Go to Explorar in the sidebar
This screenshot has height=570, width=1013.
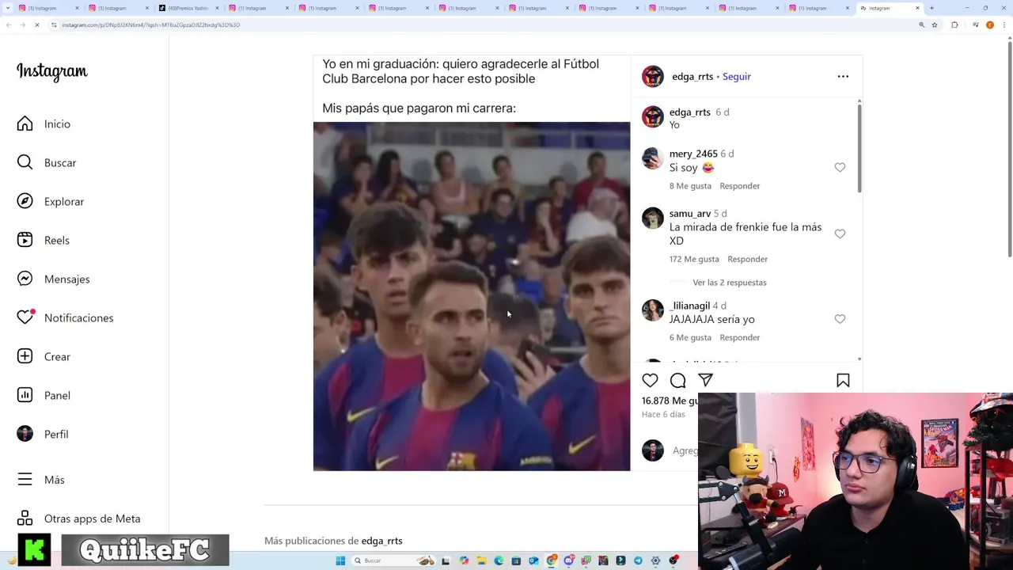(x=51, y=201)
